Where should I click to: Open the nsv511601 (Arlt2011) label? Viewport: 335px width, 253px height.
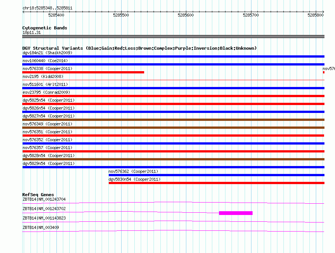45,84
